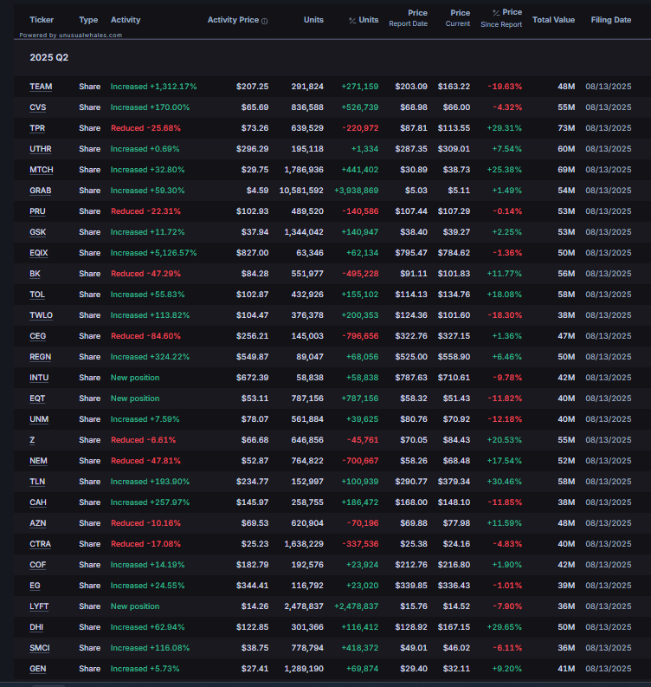Click the +30.46% price change value
The image size is (651, 687).
coord(505,482)
